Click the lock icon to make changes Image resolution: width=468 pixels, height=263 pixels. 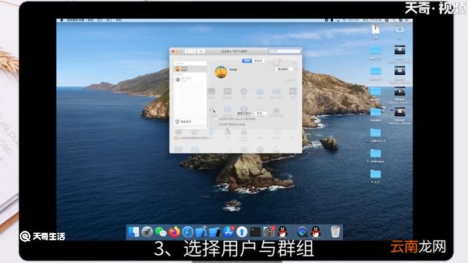click(175, 138)
